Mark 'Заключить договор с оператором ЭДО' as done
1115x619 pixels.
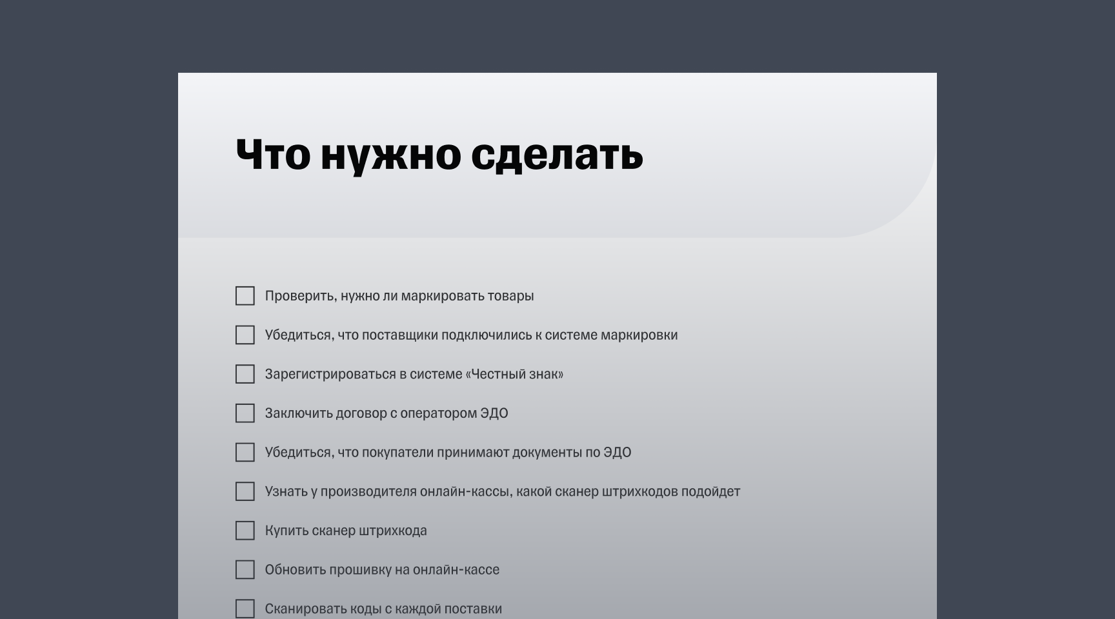pos(245,413)
